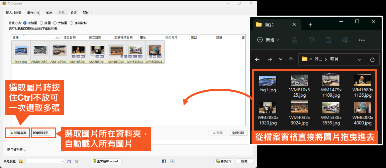Click the Cut scissors icon in Explorer
386x168 pixels.
point(294,40)
